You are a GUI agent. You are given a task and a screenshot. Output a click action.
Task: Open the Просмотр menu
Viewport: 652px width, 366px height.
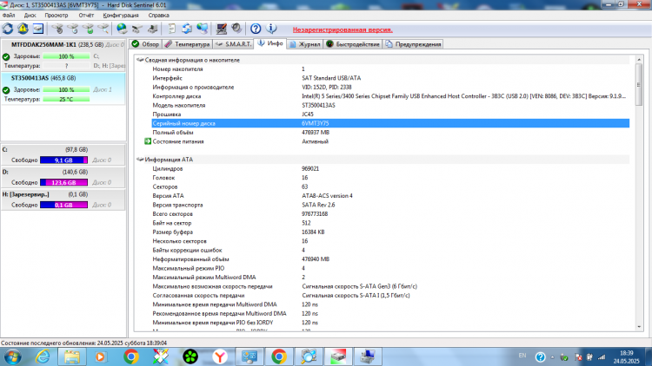coord(57,16)
